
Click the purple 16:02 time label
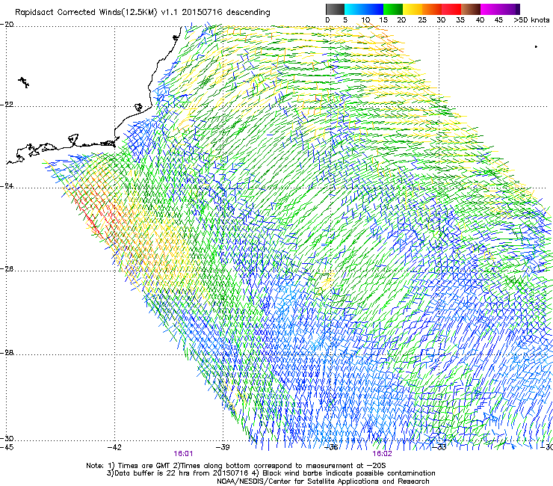click(x=383, y=454)
